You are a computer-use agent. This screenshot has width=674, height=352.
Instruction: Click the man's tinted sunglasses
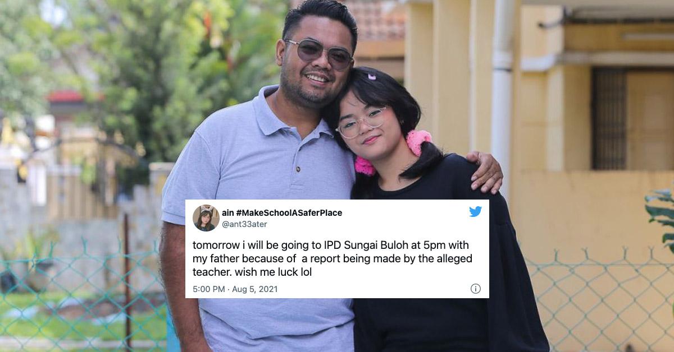(319, 53)
